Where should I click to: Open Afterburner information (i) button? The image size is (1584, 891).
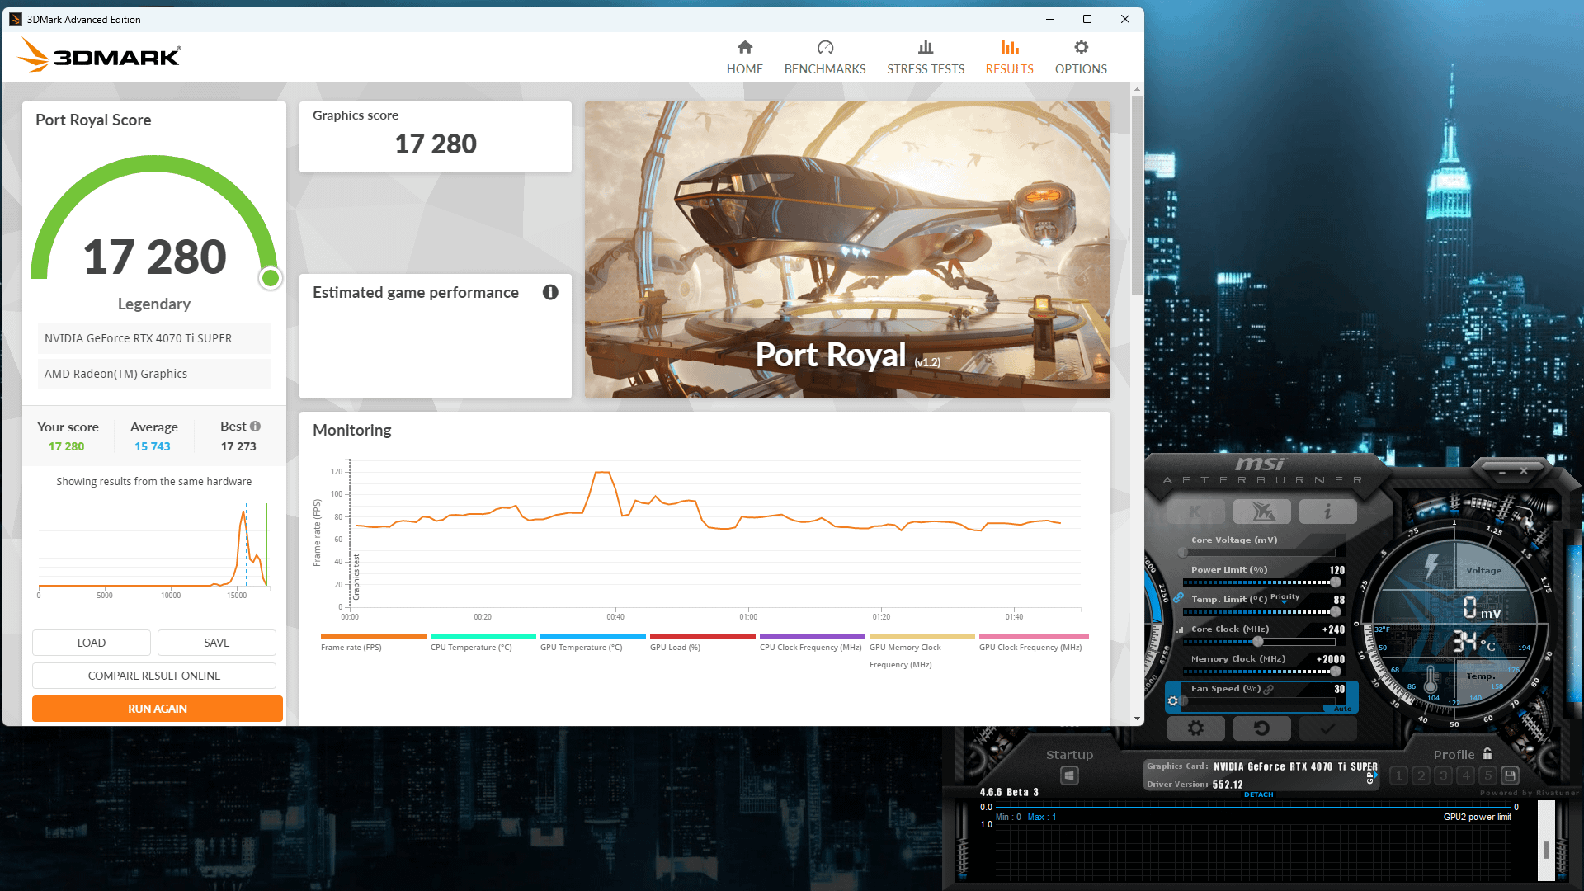click(1328, 511)
